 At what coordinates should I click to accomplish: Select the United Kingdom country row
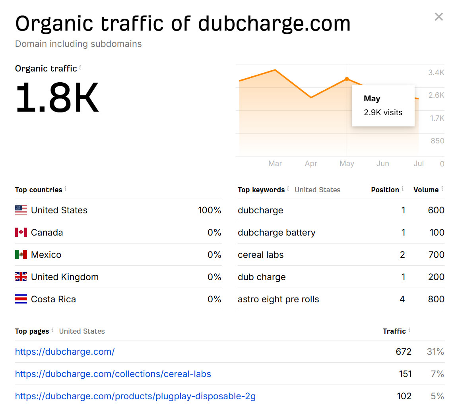pyautogui.click(x=64, y=277)
